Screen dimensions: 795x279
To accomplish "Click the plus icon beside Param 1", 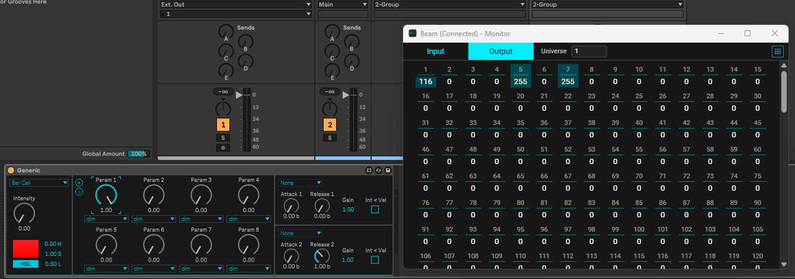I will point(79,182).
